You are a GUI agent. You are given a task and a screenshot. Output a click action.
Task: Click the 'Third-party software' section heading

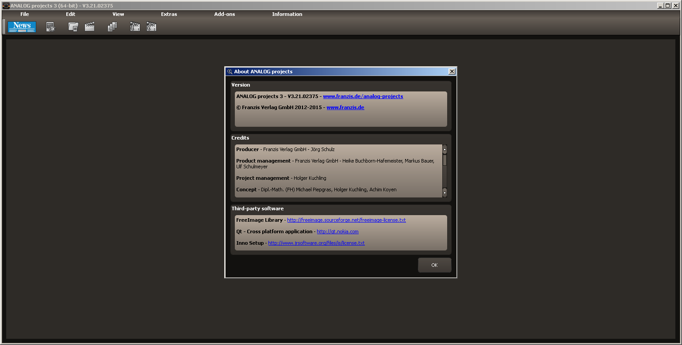pos(257,209)
